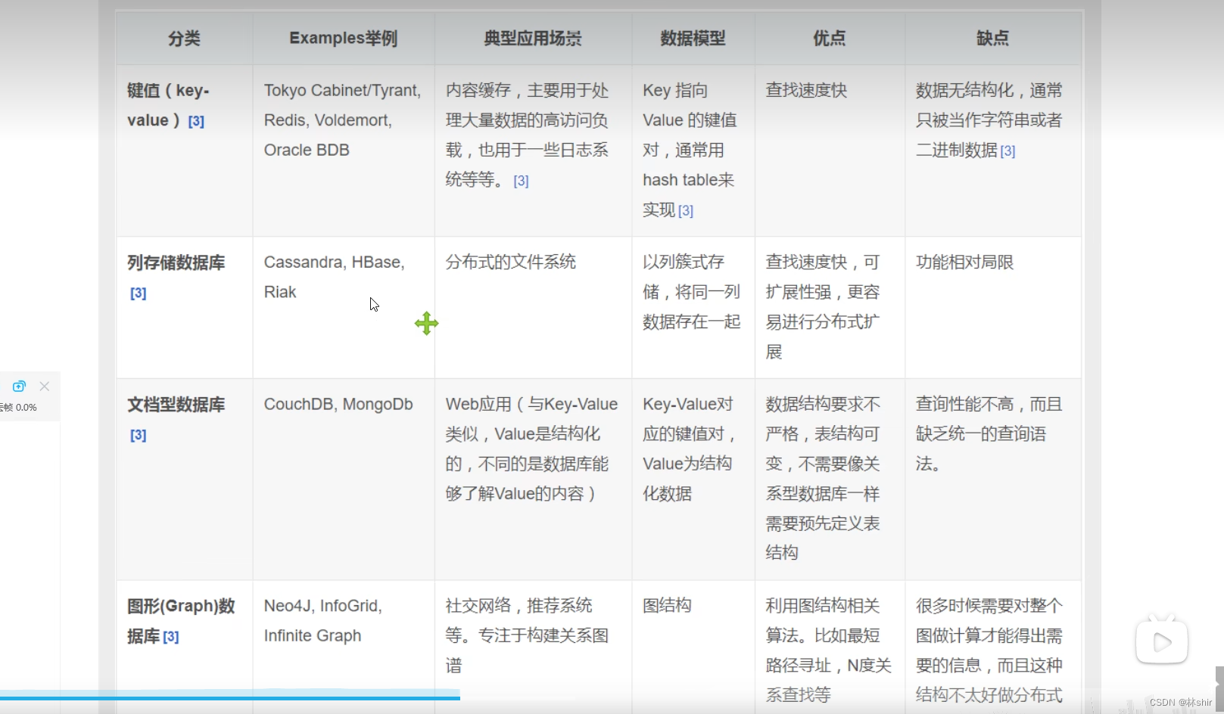
Task: Click the 优点 column header
Action: pos(830,39)
